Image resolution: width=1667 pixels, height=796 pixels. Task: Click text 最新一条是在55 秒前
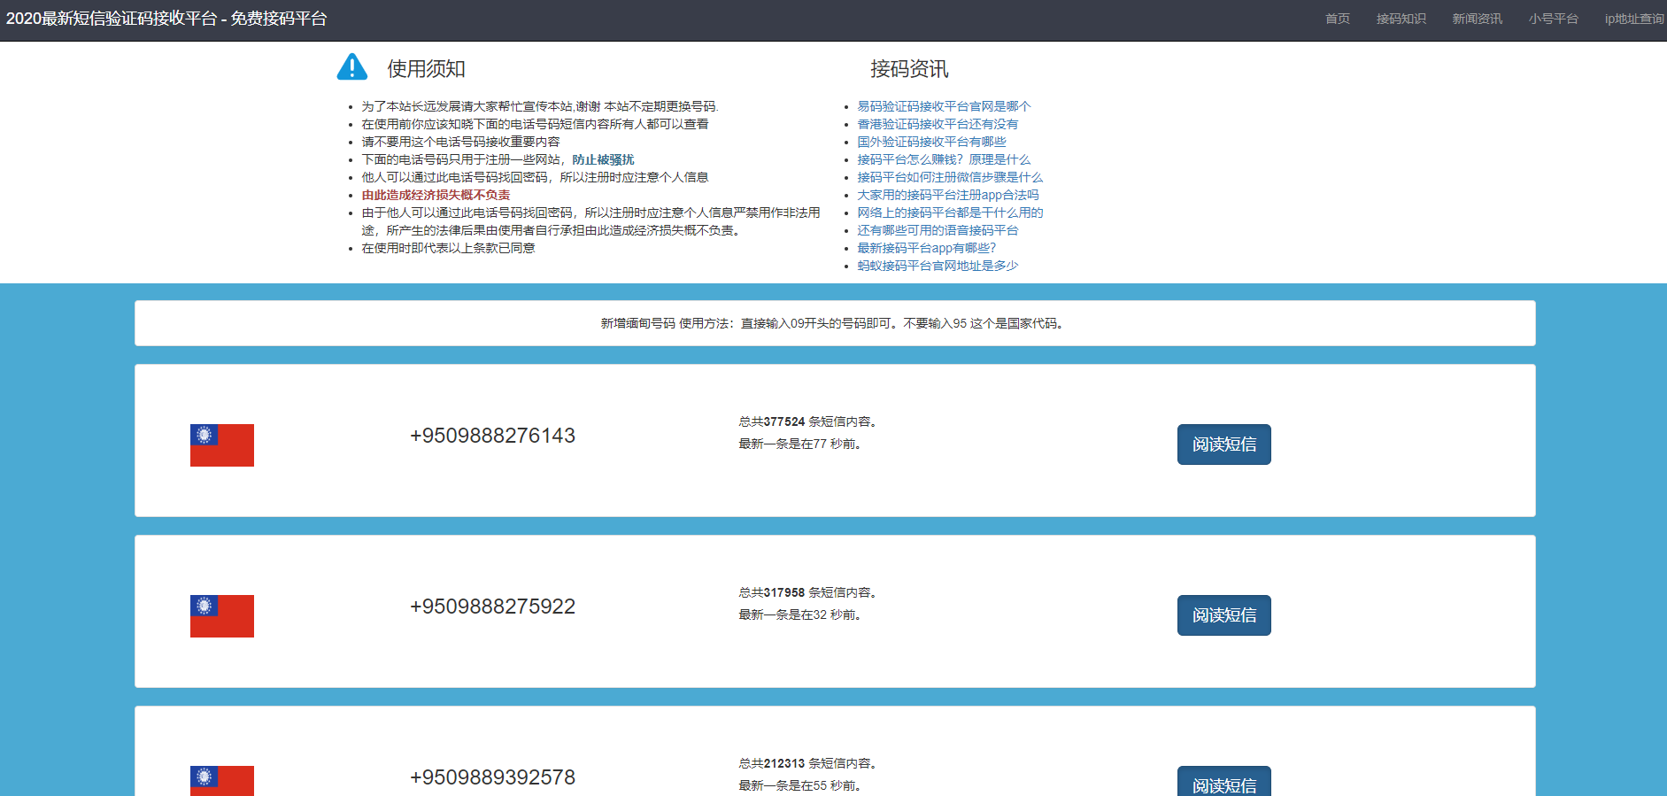click(801, 785)
